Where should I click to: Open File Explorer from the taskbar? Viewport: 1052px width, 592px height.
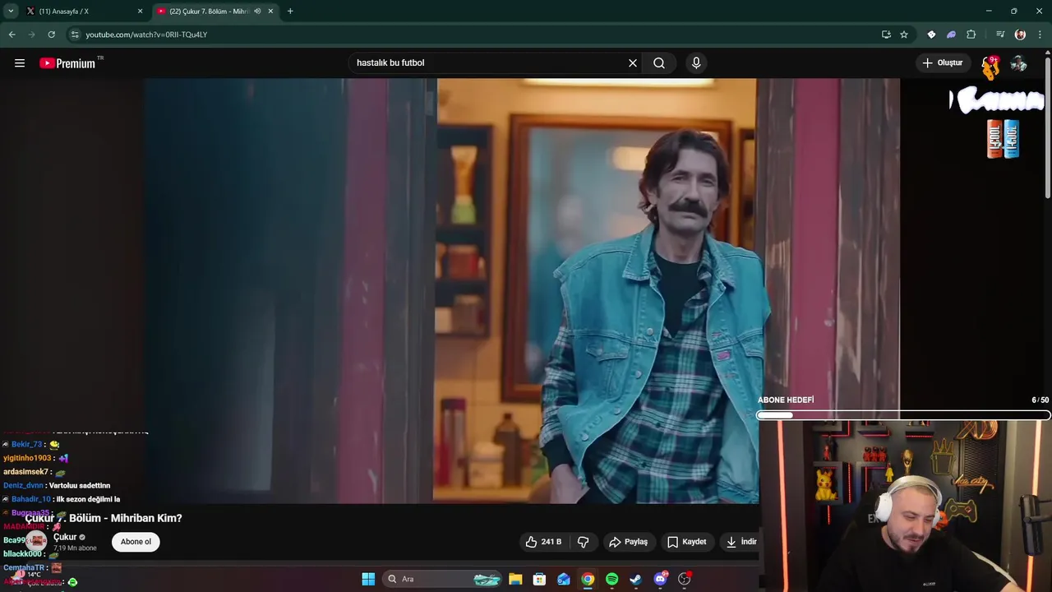(515, 579)
